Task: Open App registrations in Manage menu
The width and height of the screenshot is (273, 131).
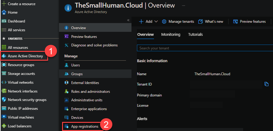Action: [84, 126]
